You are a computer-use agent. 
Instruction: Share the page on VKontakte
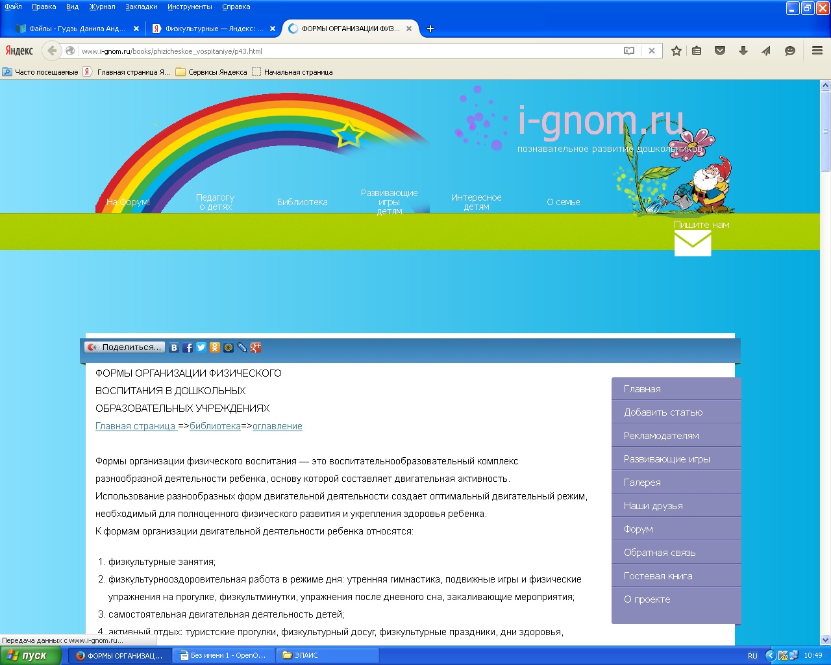[174, 347]
